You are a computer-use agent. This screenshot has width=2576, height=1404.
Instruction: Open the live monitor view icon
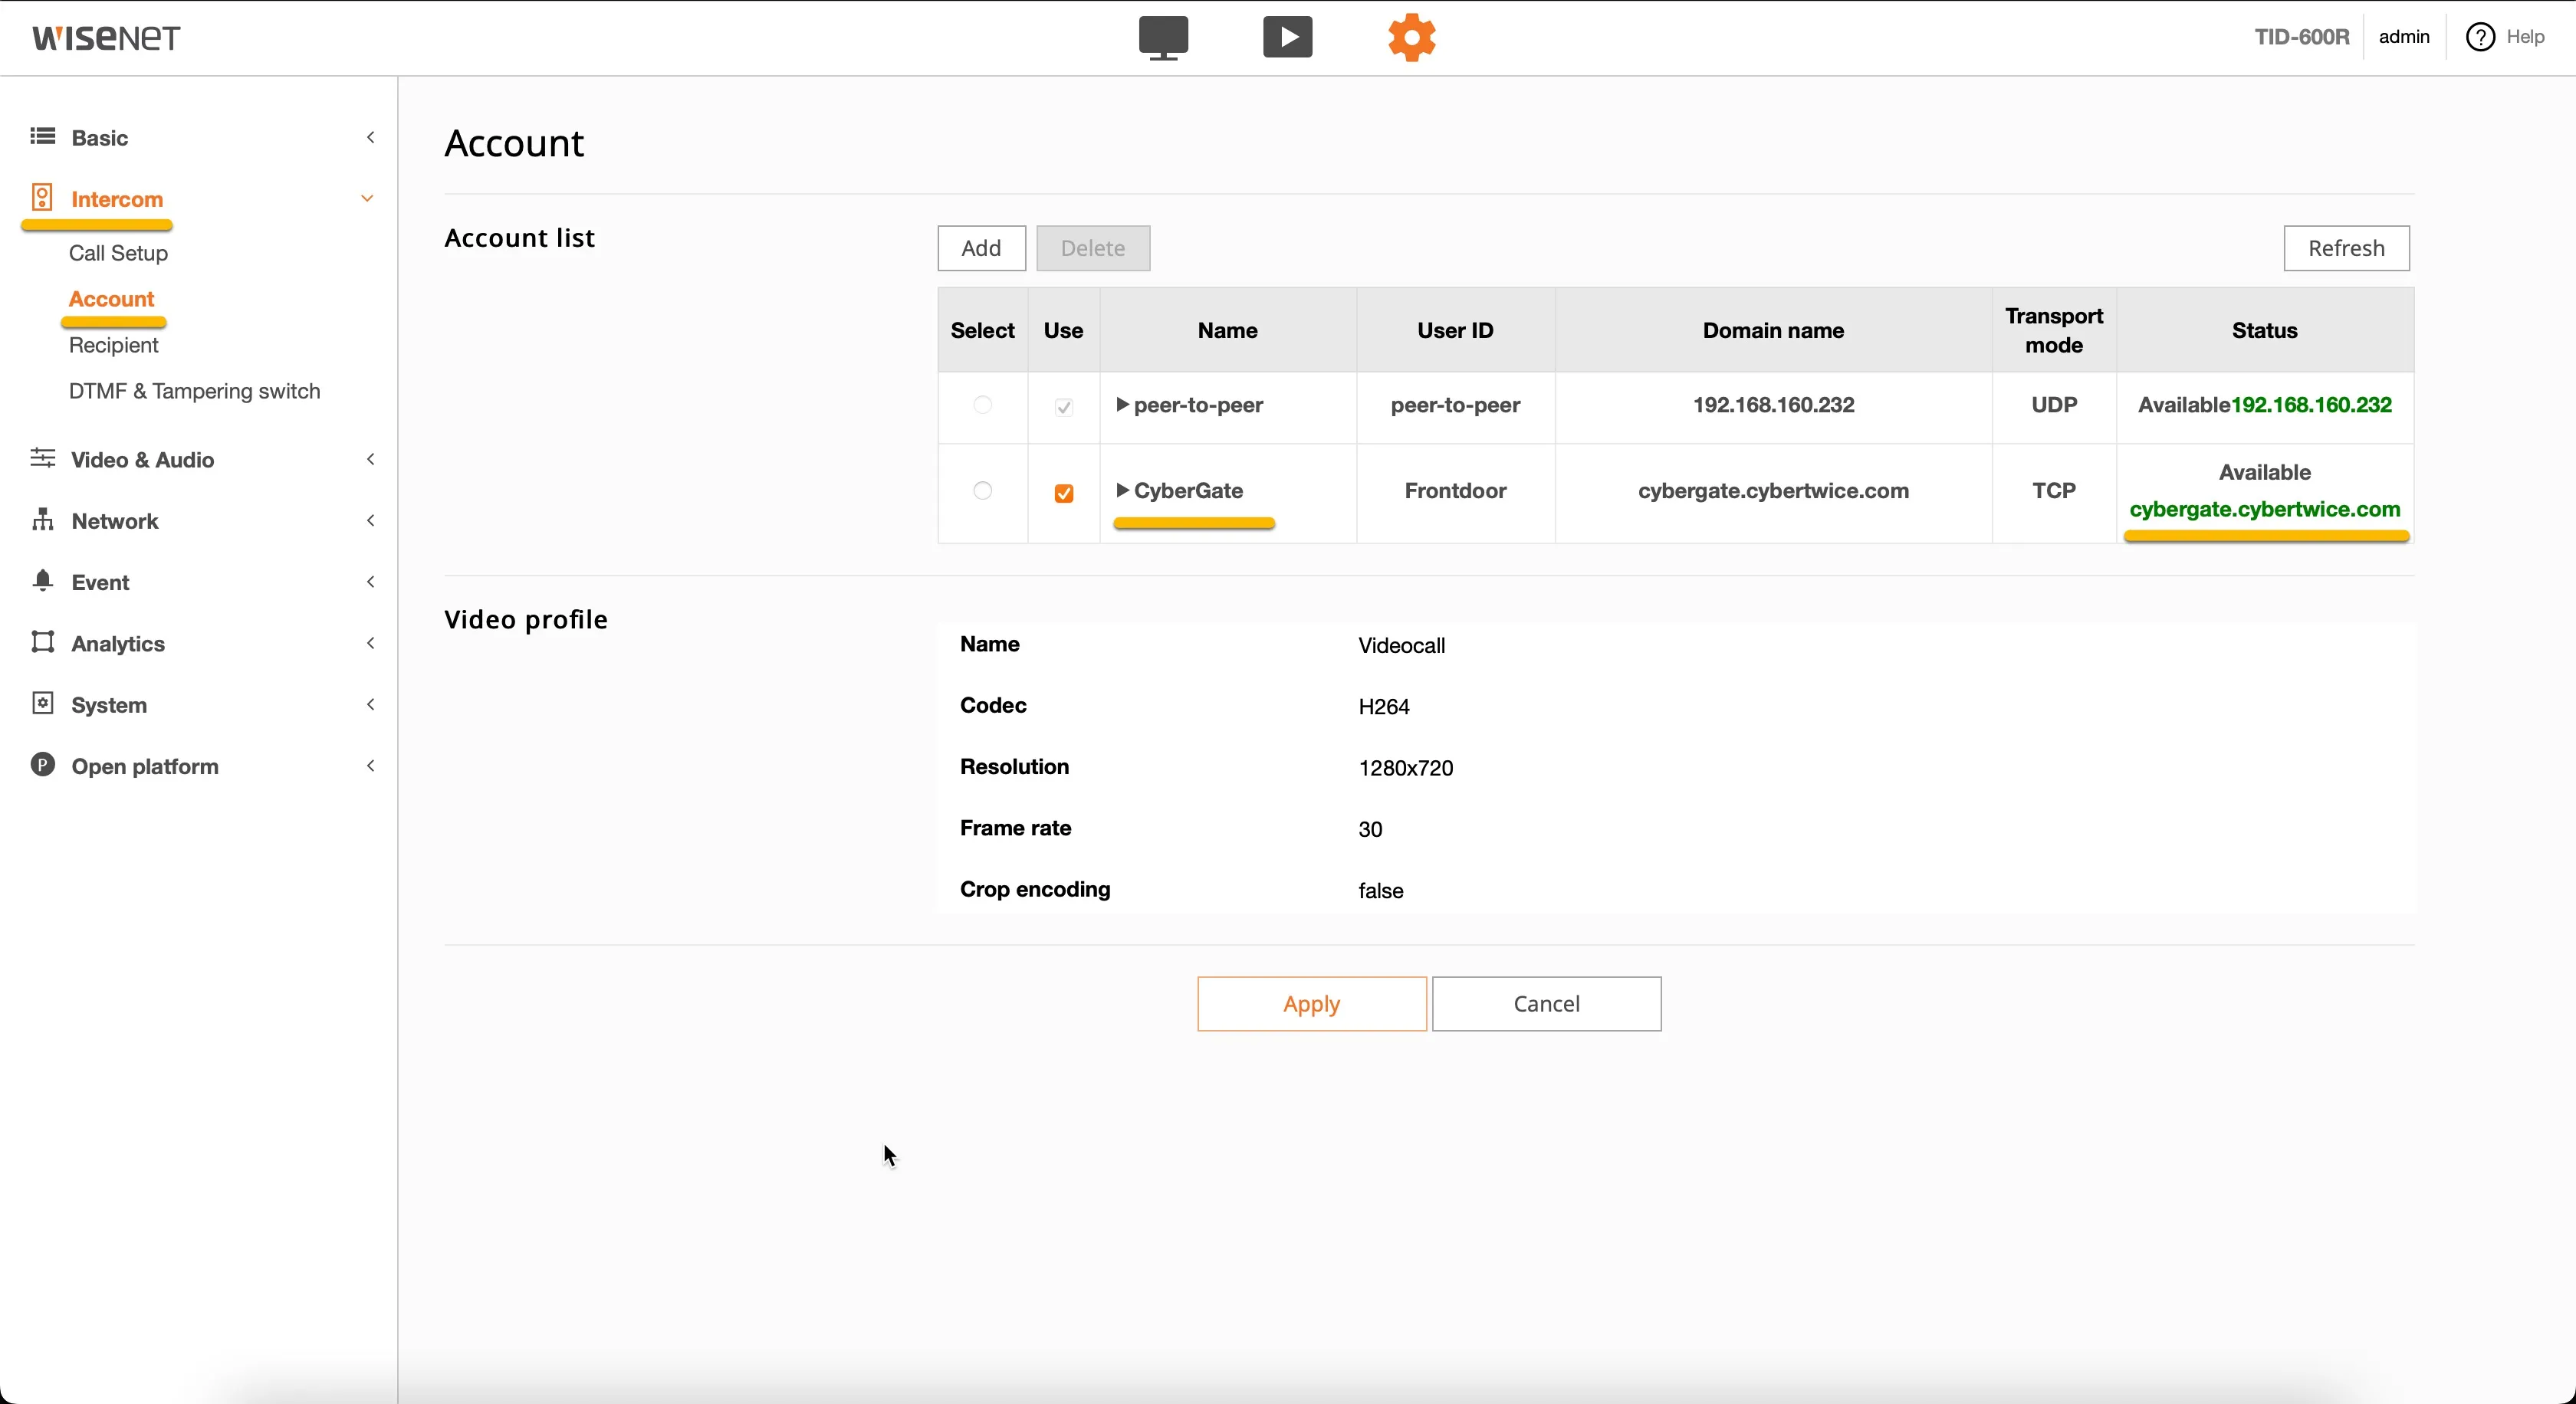click(x=1163, y=38)
